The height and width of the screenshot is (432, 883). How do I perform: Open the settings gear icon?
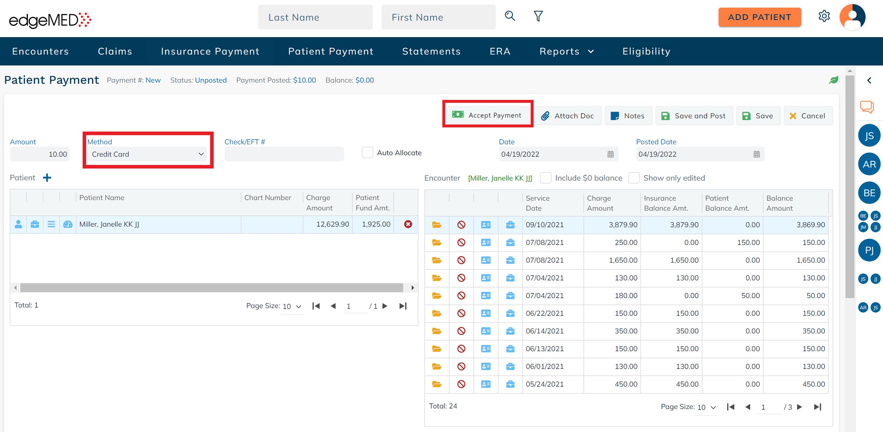point(824,16)
